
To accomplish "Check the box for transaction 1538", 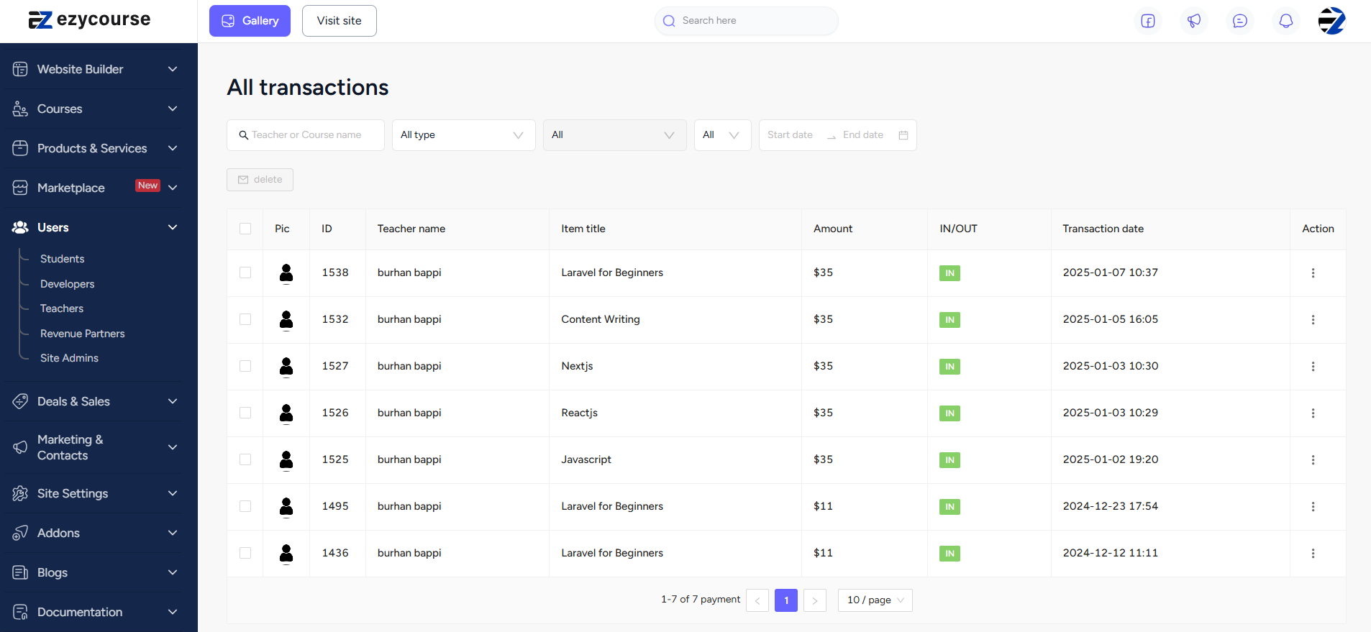I will [x=245, y=273].
